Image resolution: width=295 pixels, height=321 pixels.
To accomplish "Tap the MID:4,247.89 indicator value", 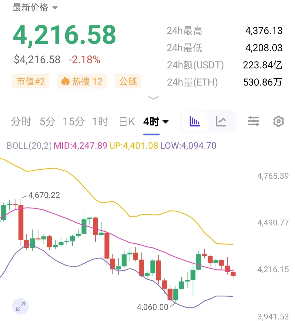I will [81, 146].
